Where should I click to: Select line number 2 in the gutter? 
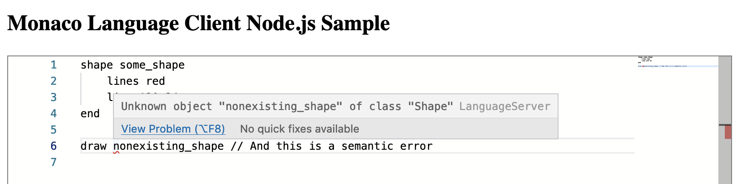pos(54,81)
